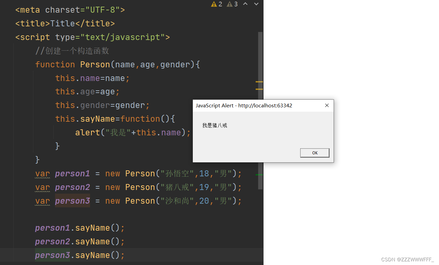This screenshot has height=265, width=439.
Task: Click the "UTF-8" charset value in the meta tag
Action: tap(103, 10)
